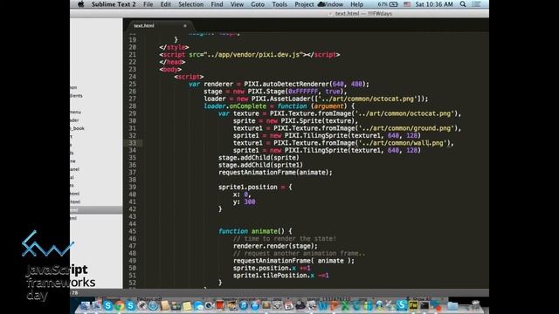Screen dimensions: 559x314
Task: Open the Notification Center list icon
Action: coord(476,4)
